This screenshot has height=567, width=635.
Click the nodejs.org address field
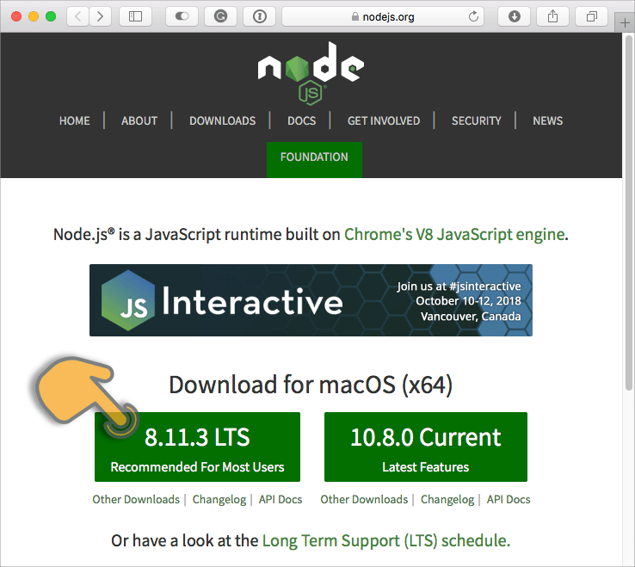click(x=383, y=16)
